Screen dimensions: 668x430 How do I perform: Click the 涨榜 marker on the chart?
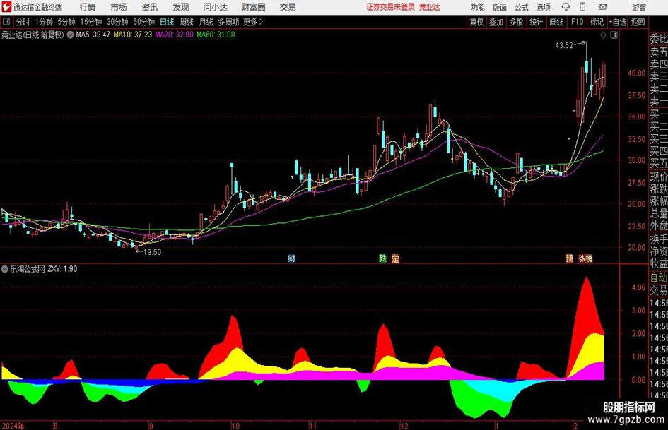(x=585, y=258)
